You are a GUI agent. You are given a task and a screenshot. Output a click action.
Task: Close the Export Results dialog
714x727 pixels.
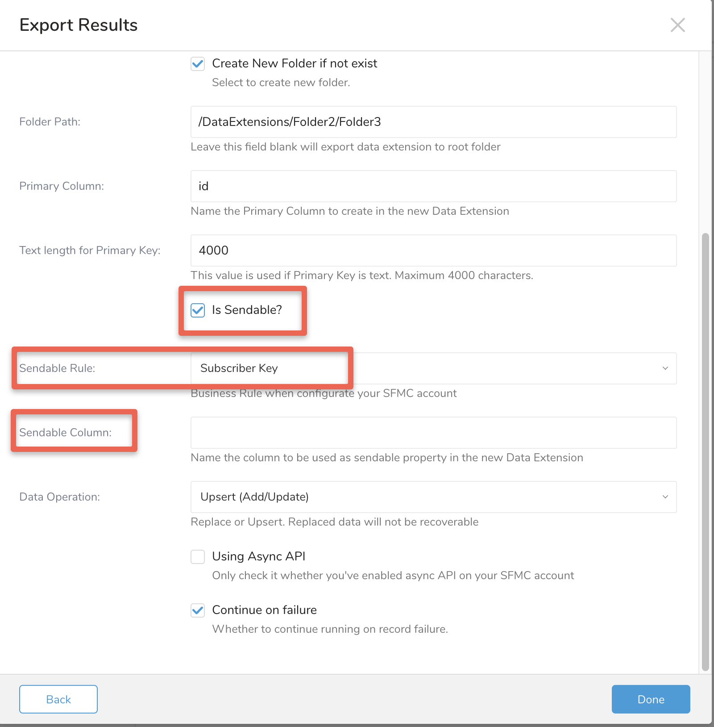677,25
